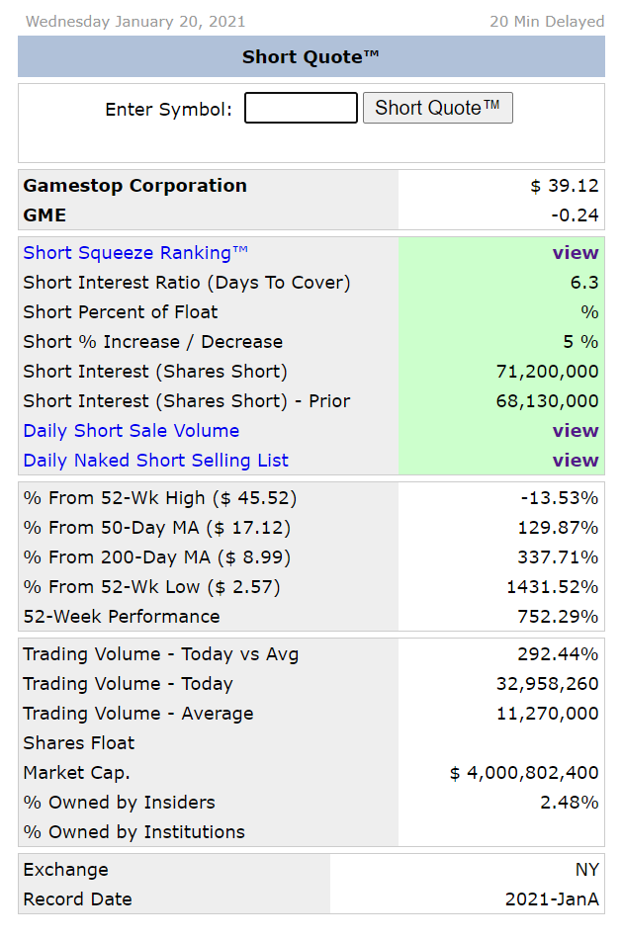The width and height of the screenshot is (622, 940).
Task: Click the Market Cap dollar value
Action: 524,773
